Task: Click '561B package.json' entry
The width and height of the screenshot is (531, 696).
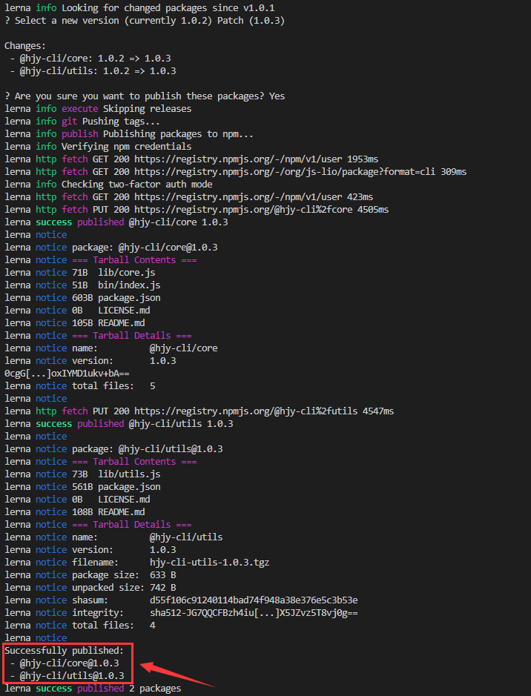Action: point(116,486)
